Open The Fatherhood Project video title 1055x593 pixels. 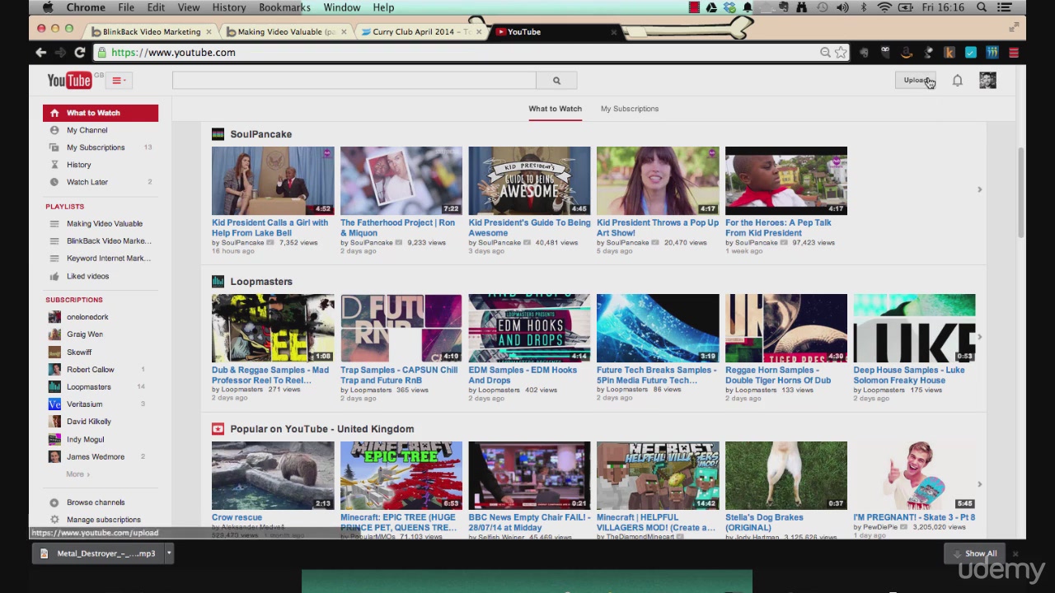[397, 228]
